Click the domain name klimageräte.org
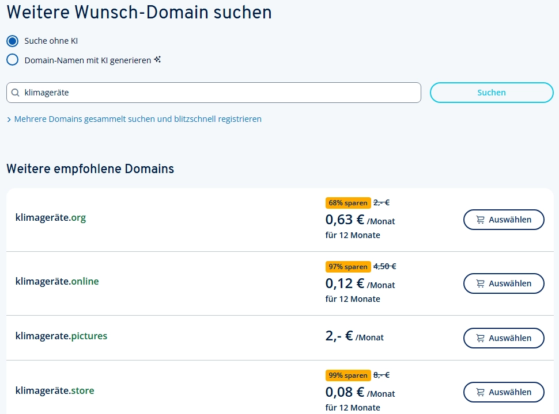This screenshot has width=559, height=414. coord(51,218)
